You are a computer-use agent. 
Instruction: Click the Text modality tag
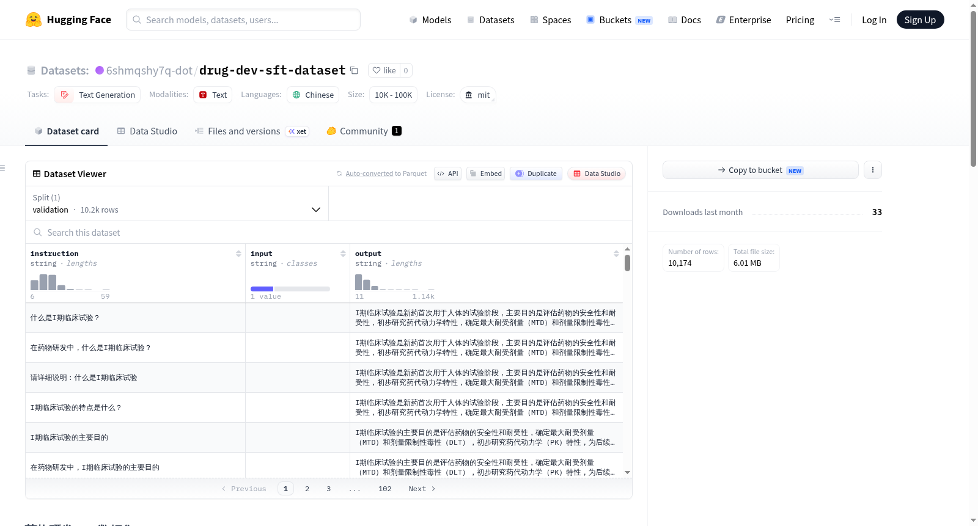point(213,95)
